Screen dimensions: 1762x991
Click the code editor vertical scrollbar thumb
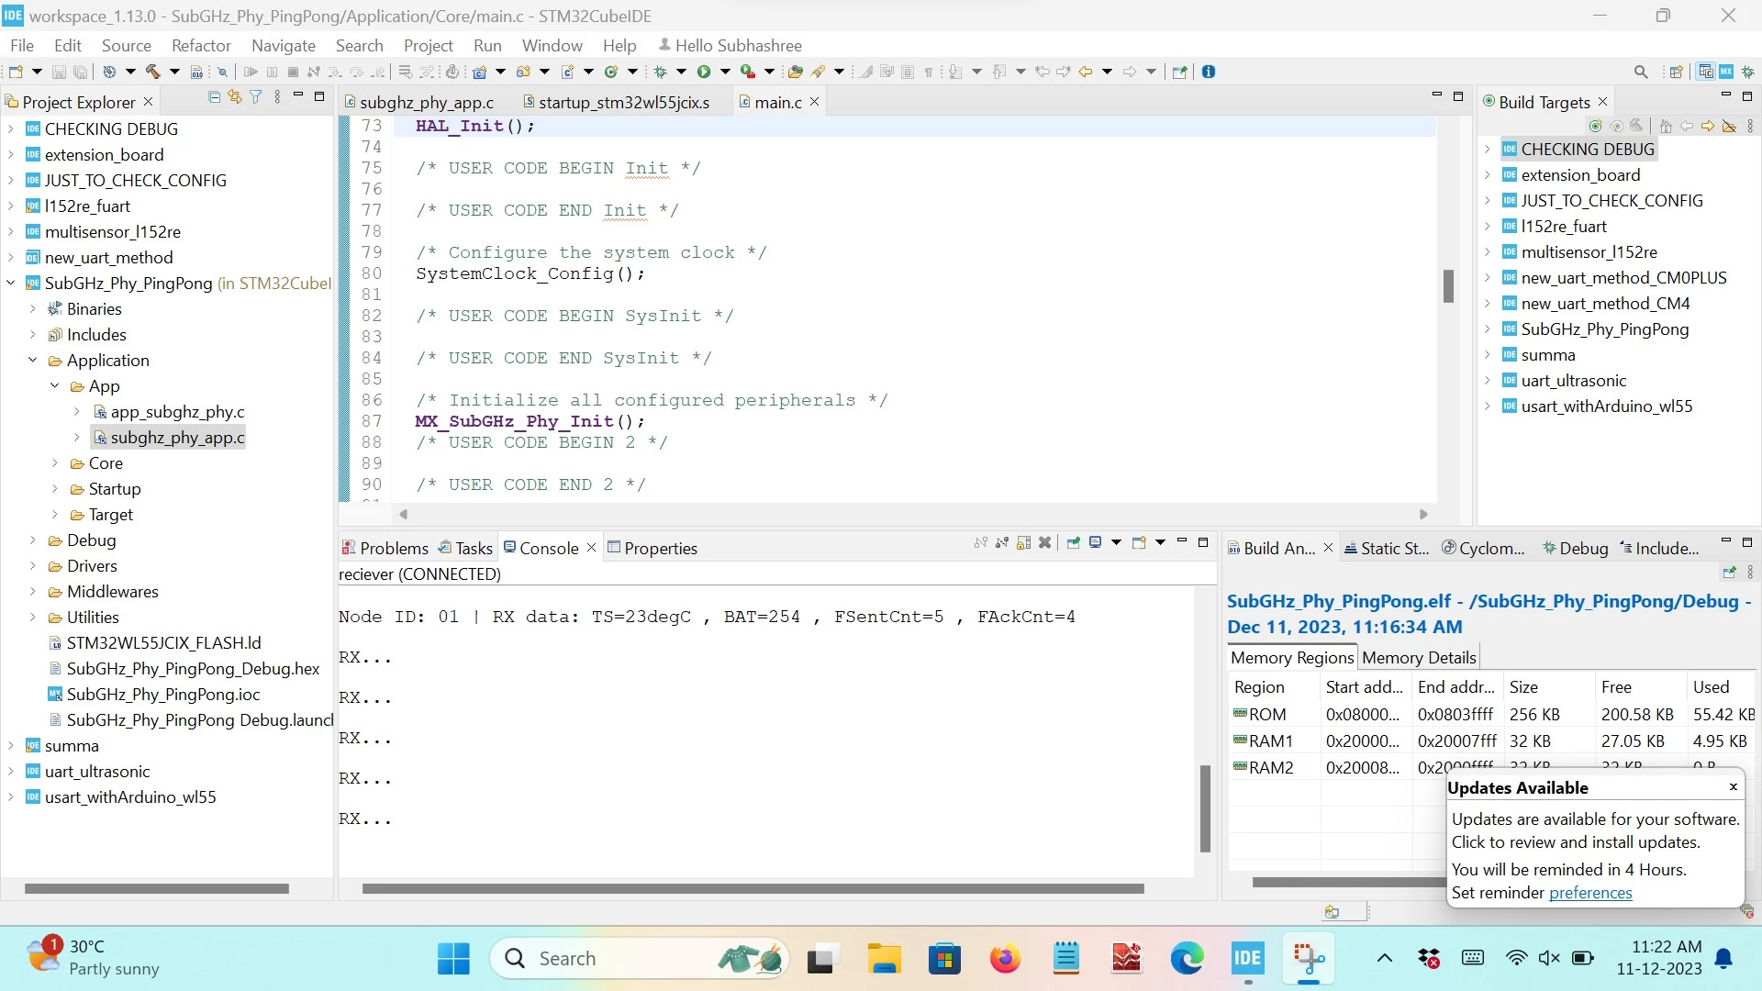click(x=1448, y=286)
